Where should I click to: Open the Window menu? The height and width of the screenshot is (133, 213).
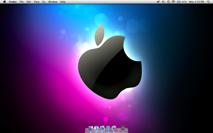coord(53,2)
